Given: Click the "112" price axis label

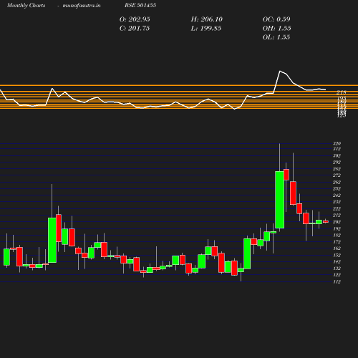Looking at the screenshot, I should coord(337,281).
